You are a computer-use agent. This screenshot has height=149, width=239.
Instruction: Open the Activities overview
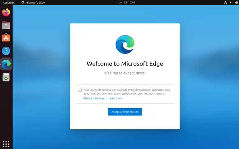coord(9,2)
